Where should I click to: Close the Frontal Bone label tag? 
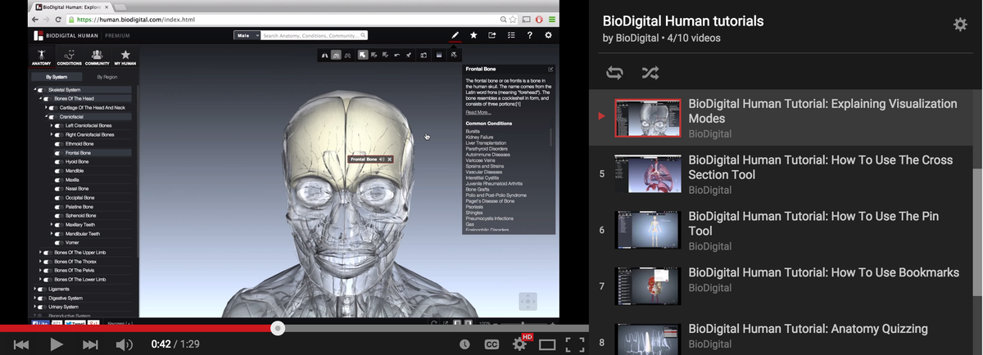point(390,160)
